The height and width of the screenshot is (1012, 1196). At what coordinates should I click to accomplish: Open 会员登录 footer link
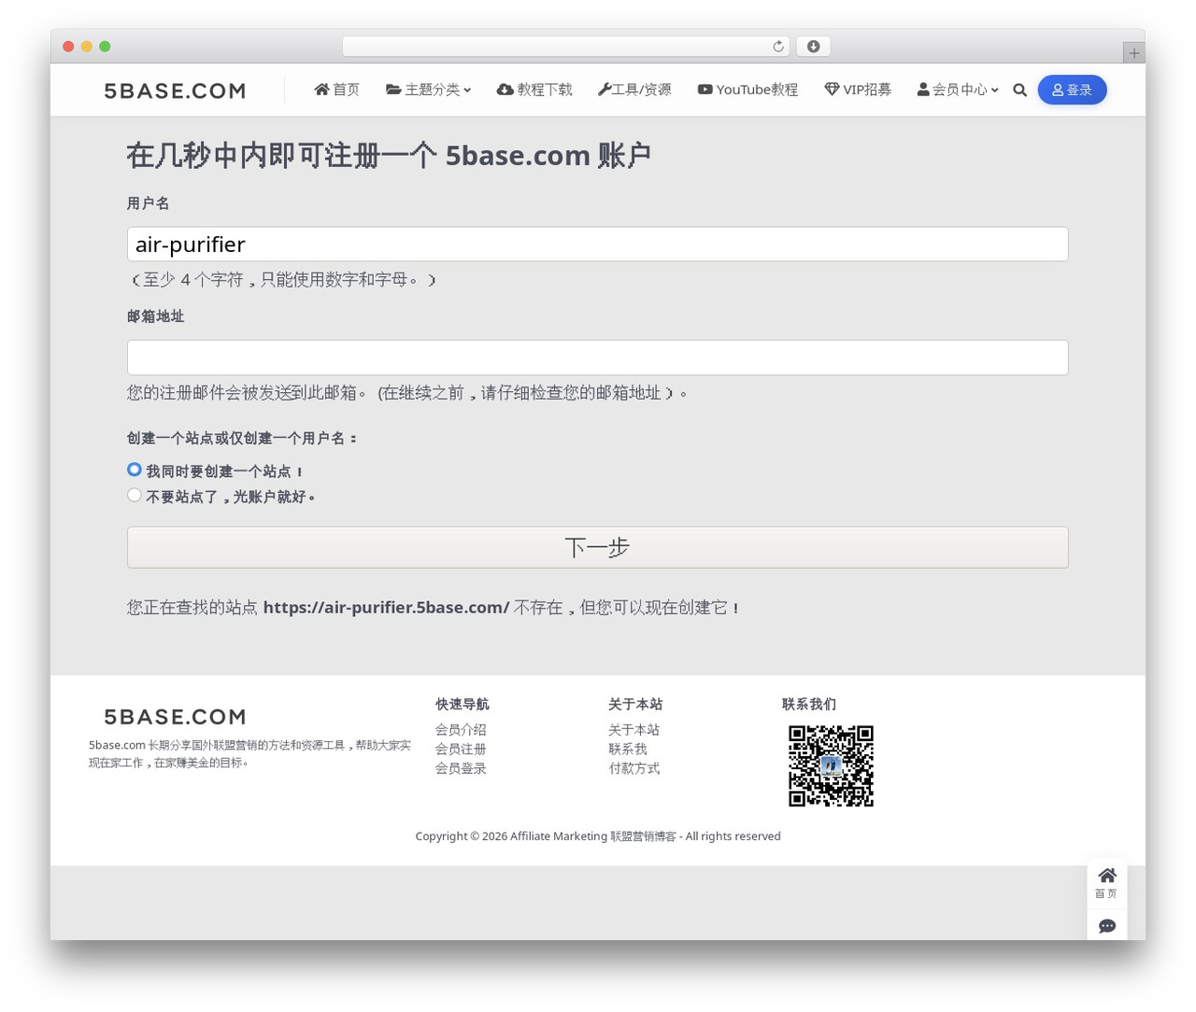[x=461, y=769]
